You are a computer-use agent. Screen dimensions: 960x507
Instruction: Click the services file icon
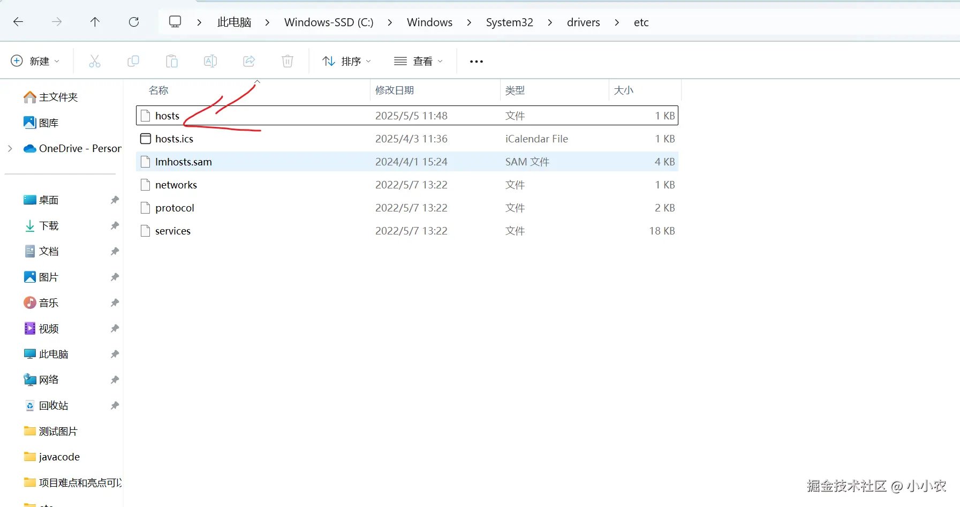[x=146, y=231]
